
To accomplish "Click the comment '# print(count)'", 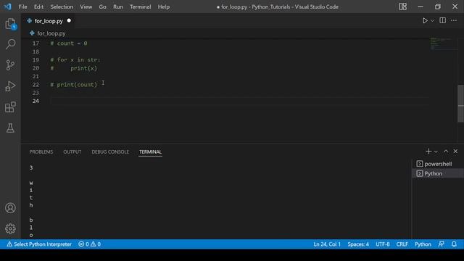I will (74, 85).
